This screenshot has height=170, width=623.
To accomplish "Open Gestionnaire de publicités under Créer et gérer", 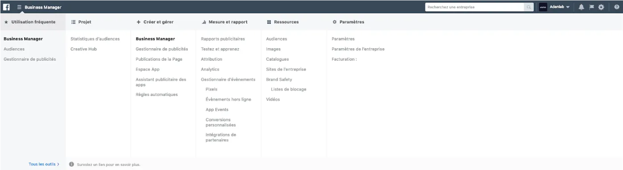I will pos(162,49).
